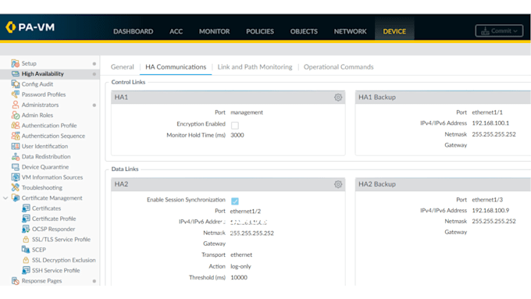Go to the DASHBOARD tab

133,31
